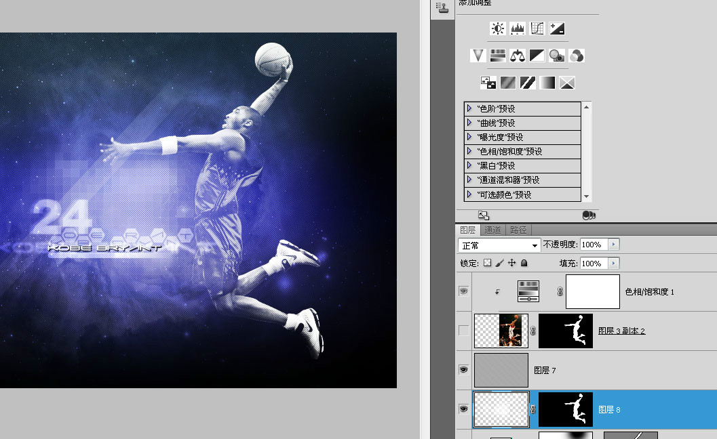
Task: Show the 图层 3 副本 2 layer
Action: pyautogui.click(x=464, y=331)
